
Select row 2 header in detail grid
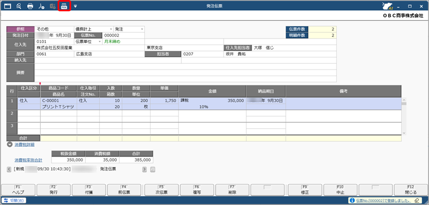tap(12, 116)
